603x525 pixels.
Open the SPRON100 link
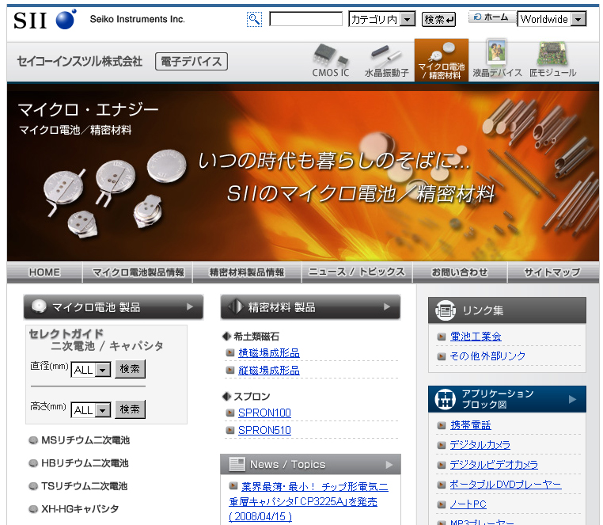[264, 413]
